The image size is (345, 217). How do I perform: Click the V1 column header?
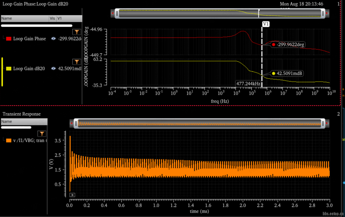(x=69, y=19)
